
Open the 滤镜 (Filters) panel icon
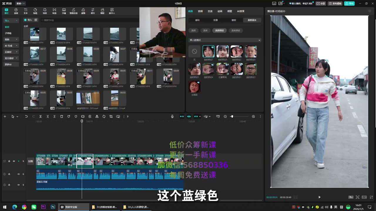click(83, 11)
